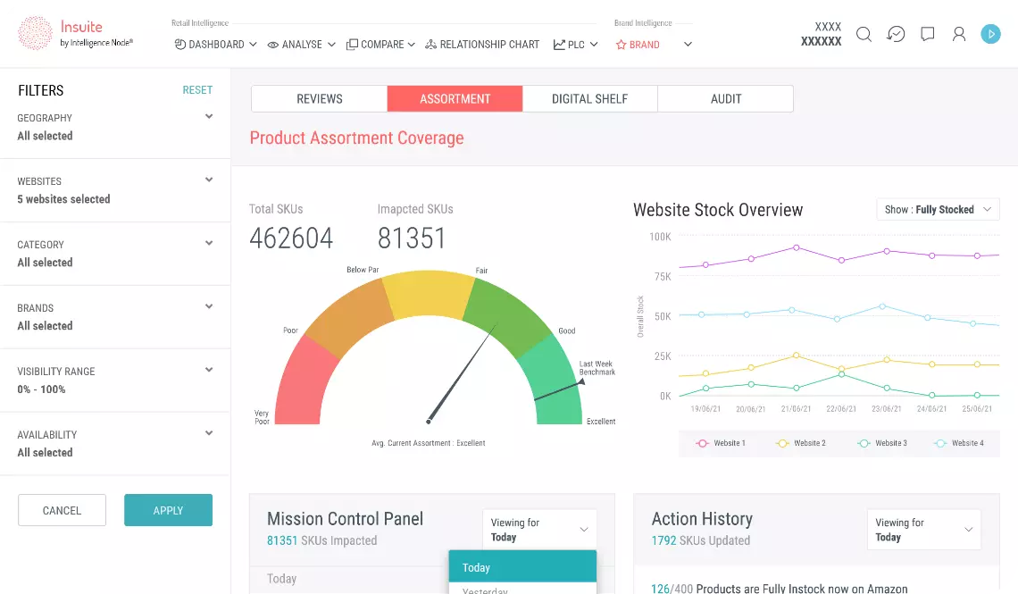Click the Apply button
The width and height of the screenshot is (1018, 594).
pos(168,510)
